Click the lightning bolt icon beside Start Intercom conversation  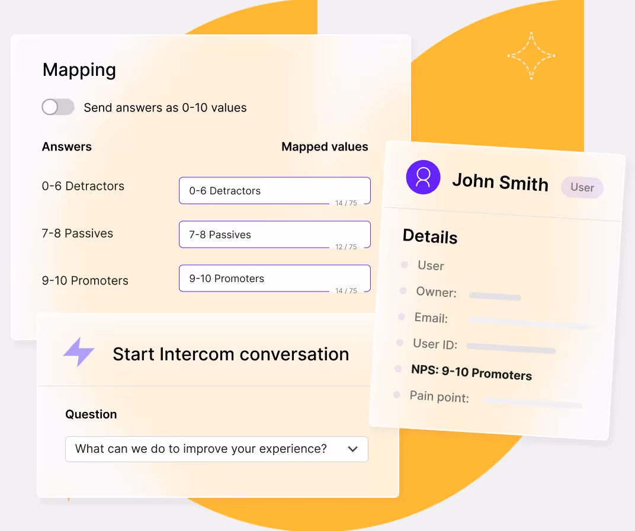[x=79, y=352]
